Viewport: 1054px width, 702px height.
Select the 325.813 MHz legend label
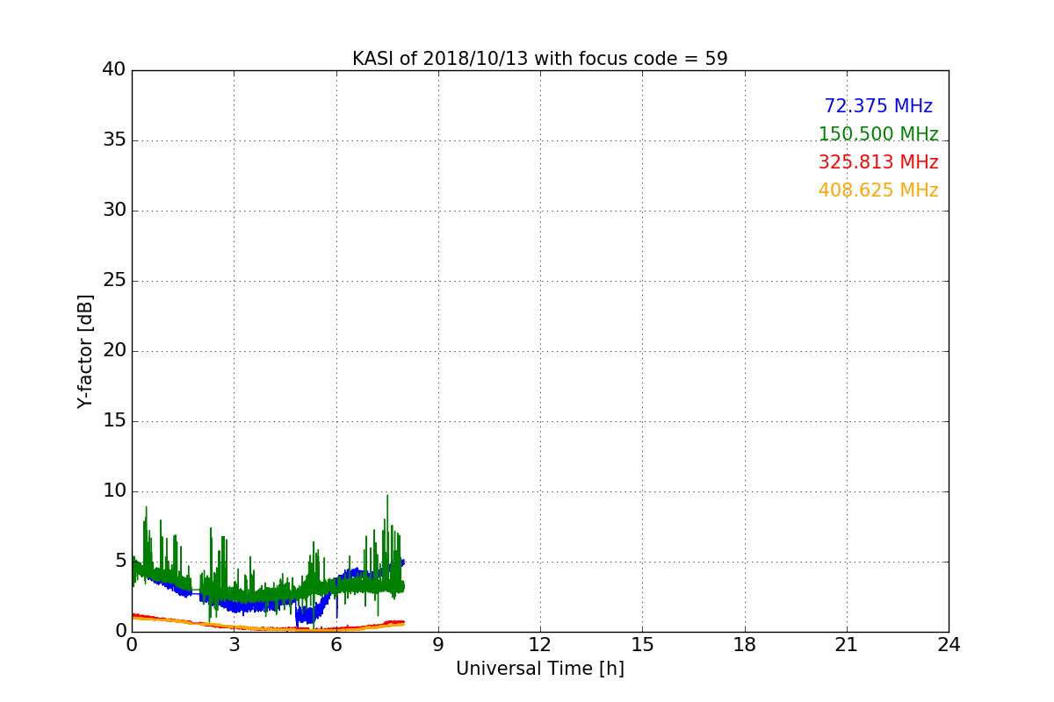(x=878, y=162)
